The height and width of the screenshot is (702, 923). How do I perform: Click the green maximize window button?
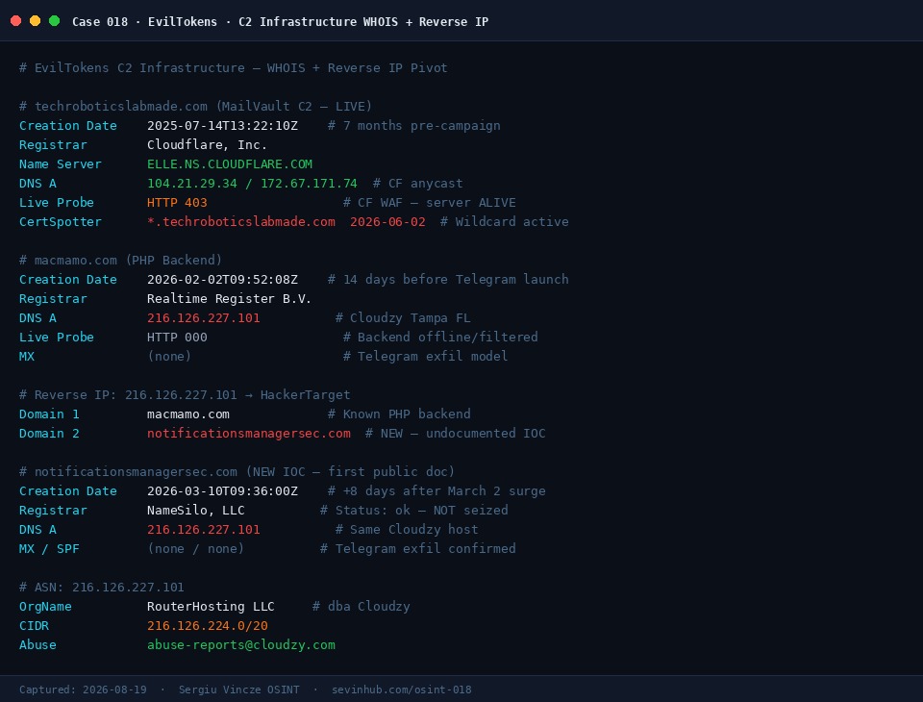pyautogui.click(x=54, y=21)
